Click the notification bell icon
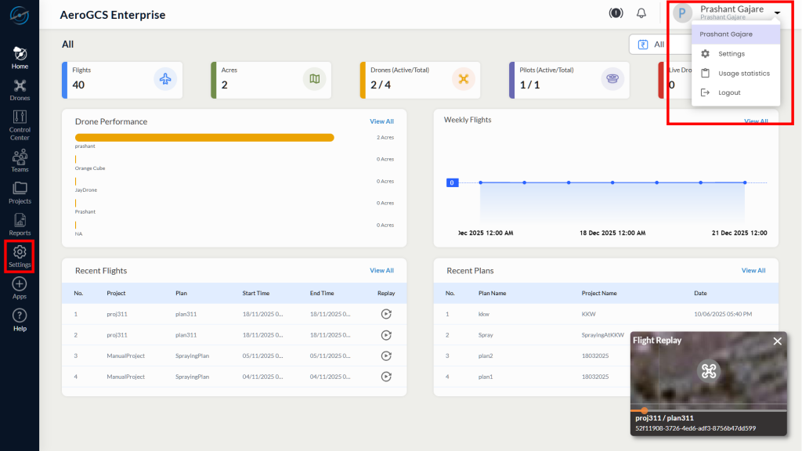The height and width of the screenshot is (451, 802). [x=641, y=13]
